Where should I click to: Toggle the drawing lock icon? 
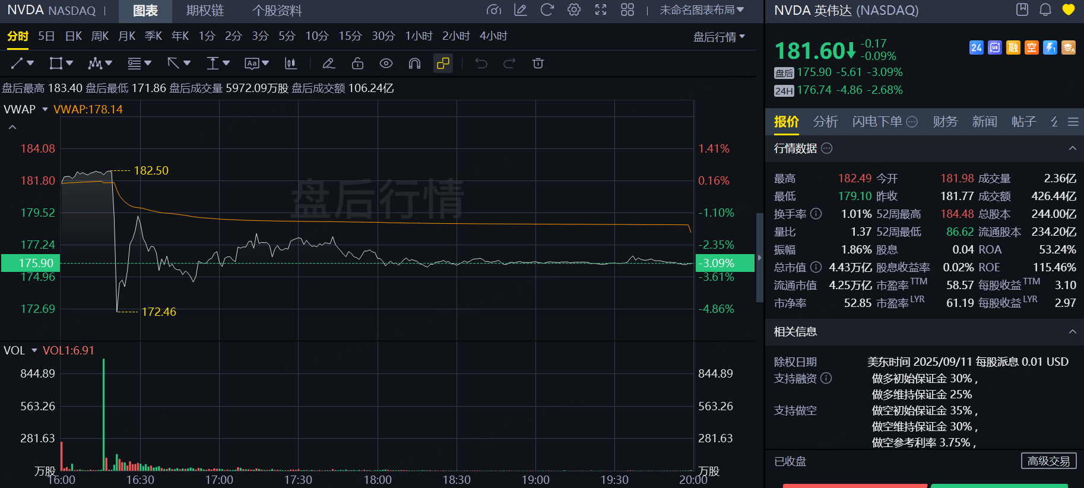click(x=357, y=63)
